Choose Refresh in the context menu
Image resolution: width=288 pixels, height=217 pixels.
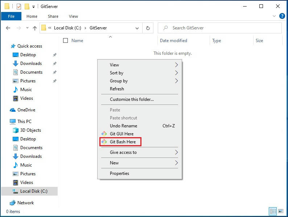140,89
